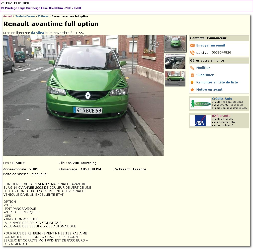Click the Modifier link
253x249 pixels.
pos(203,68)
